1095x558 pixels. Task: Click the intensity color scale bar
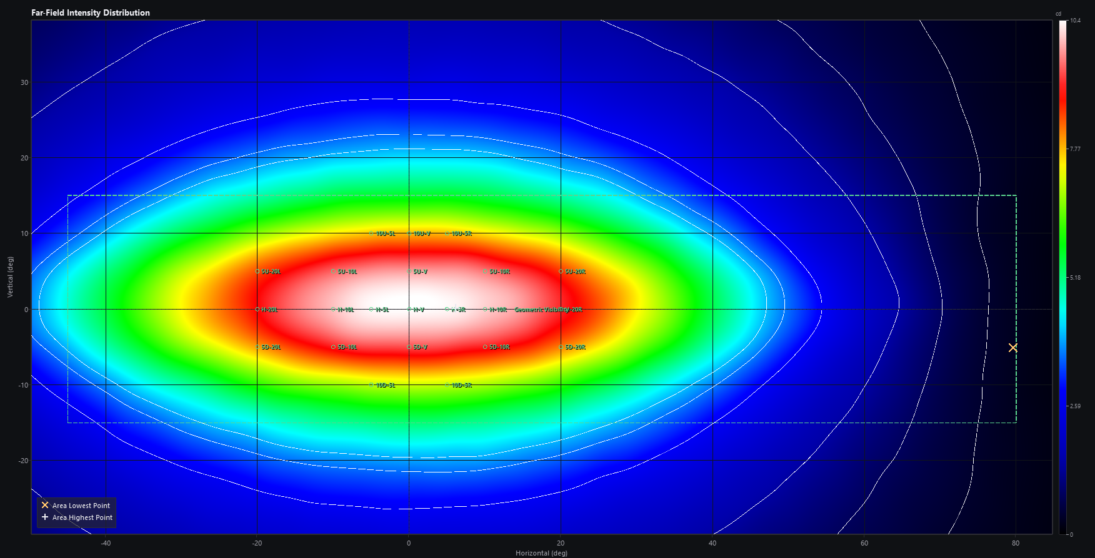tap(1063, 277)
